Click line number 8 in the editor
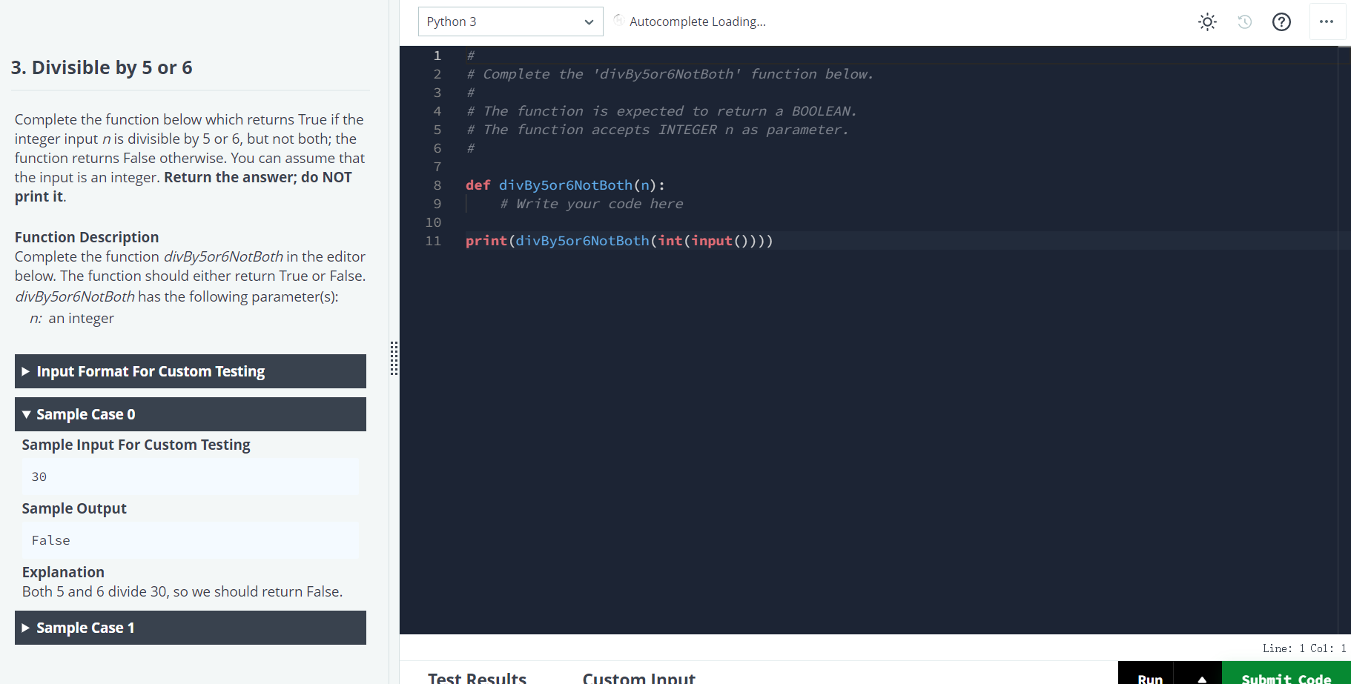Screen dimensions: 1351x684 pyautogui.click(x=437, y=185)
